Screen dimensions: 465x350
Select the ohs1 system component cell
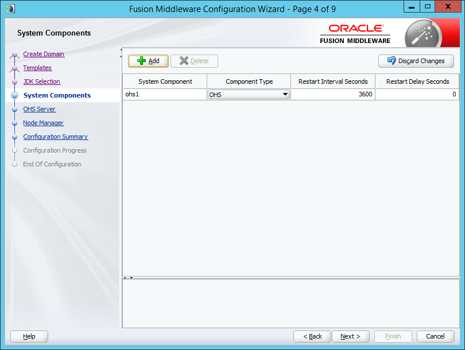(164, 95)
